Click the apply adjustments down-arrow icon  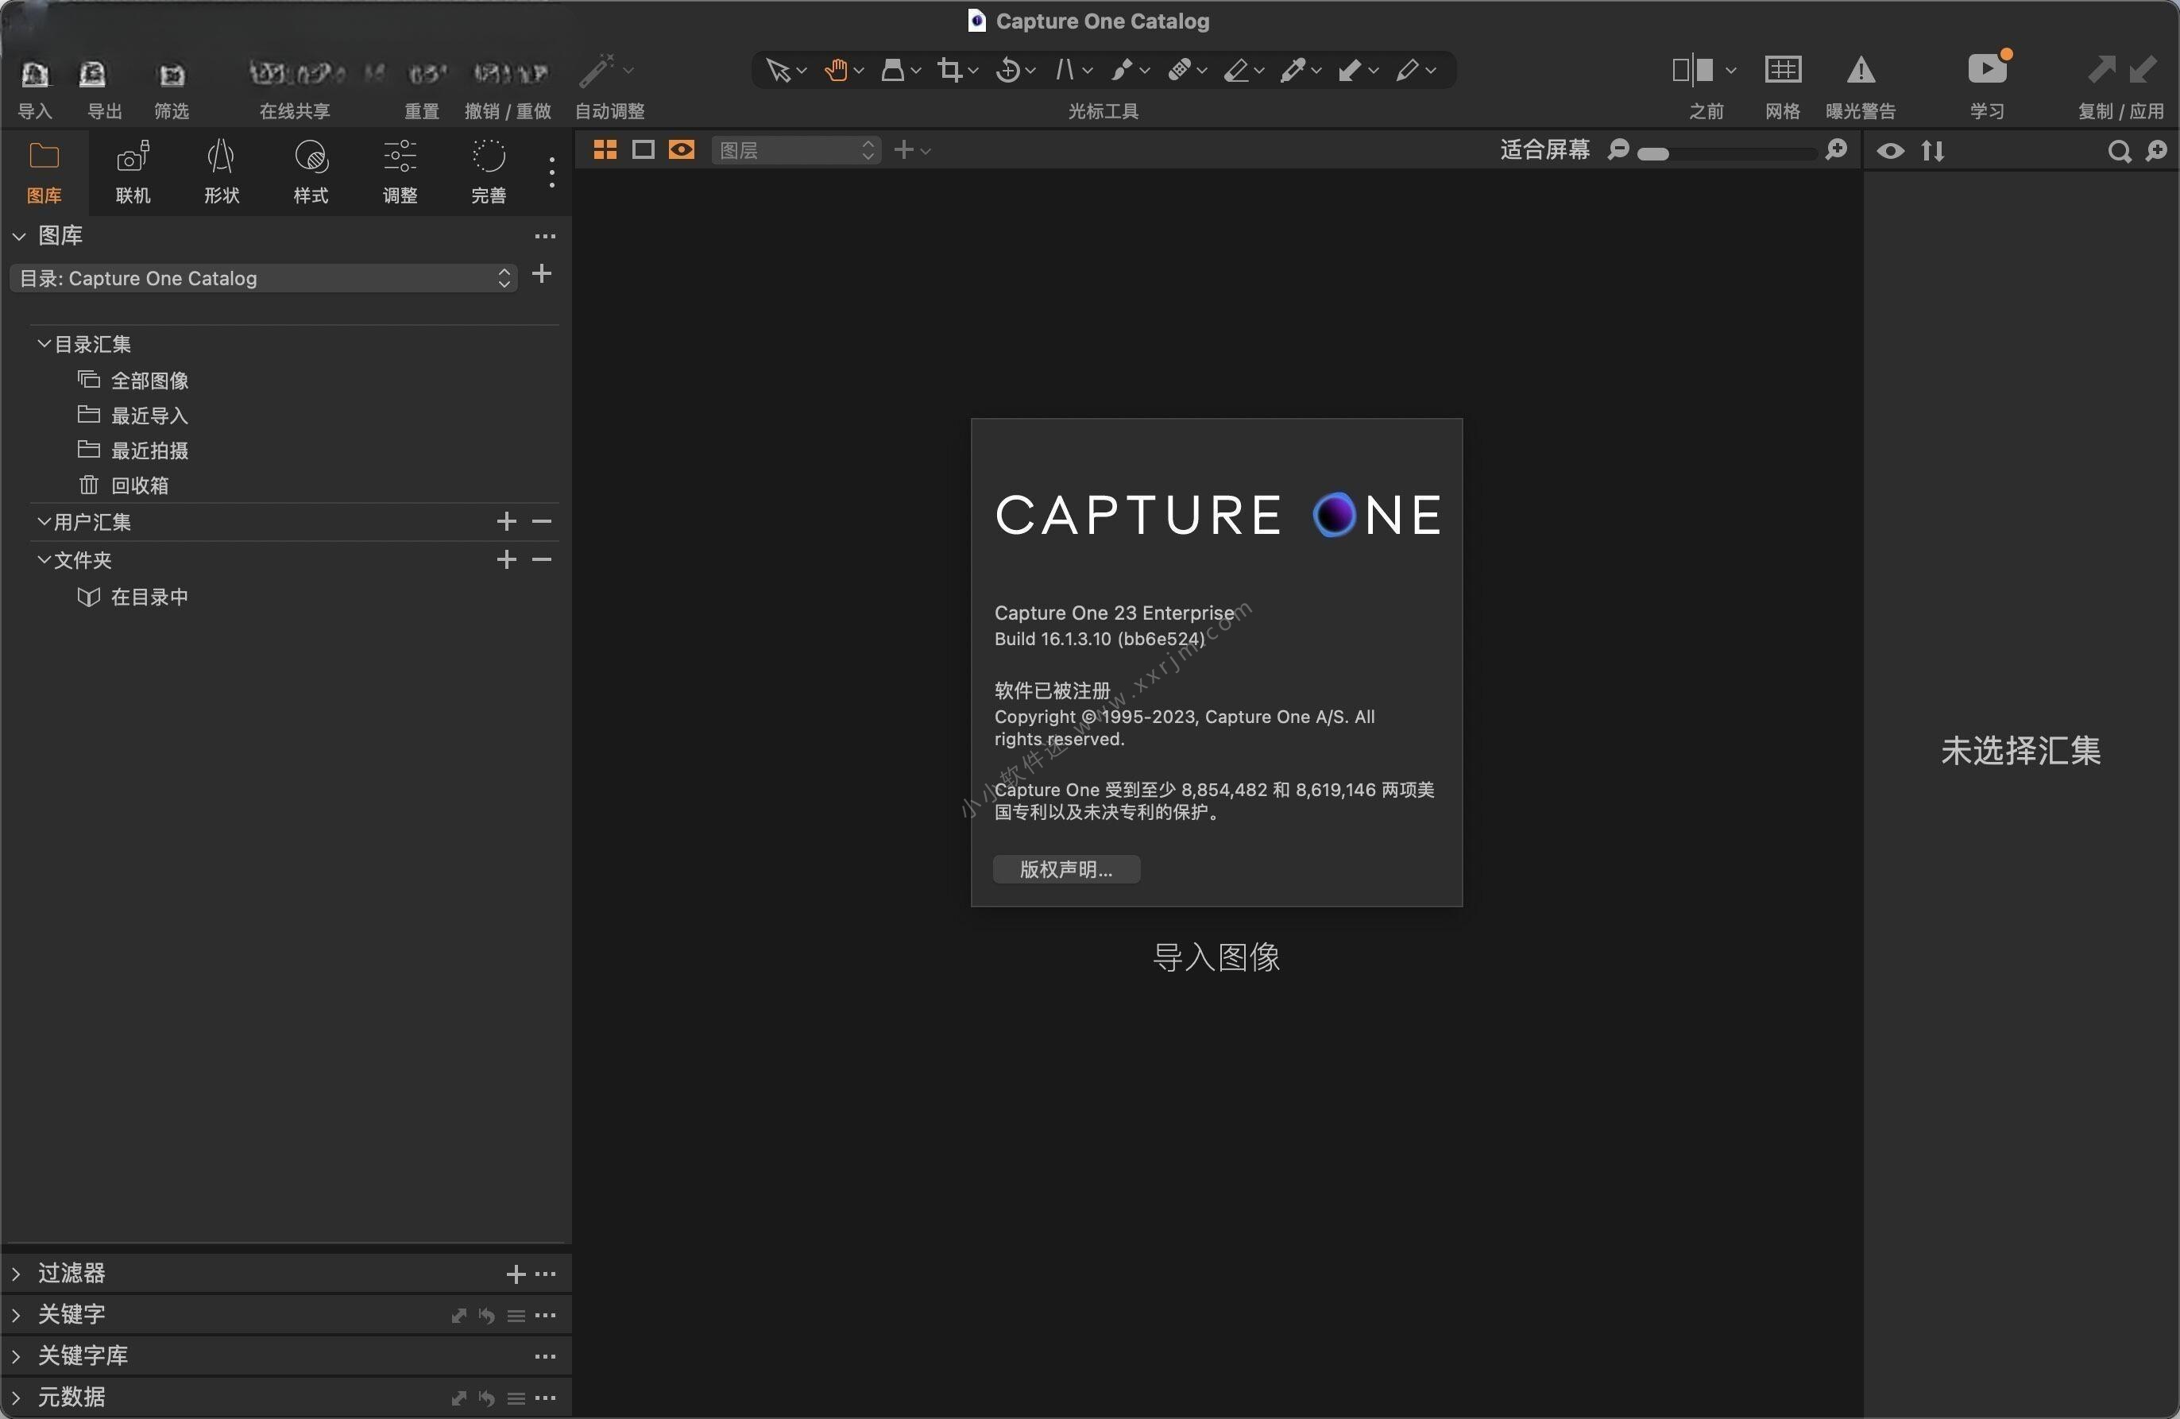pos(2142,70)
